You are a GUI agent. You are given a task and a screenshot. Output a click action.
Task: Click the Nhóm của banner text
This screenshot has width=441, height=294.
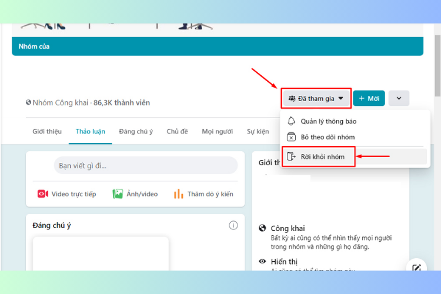click(x=34, y=46)
